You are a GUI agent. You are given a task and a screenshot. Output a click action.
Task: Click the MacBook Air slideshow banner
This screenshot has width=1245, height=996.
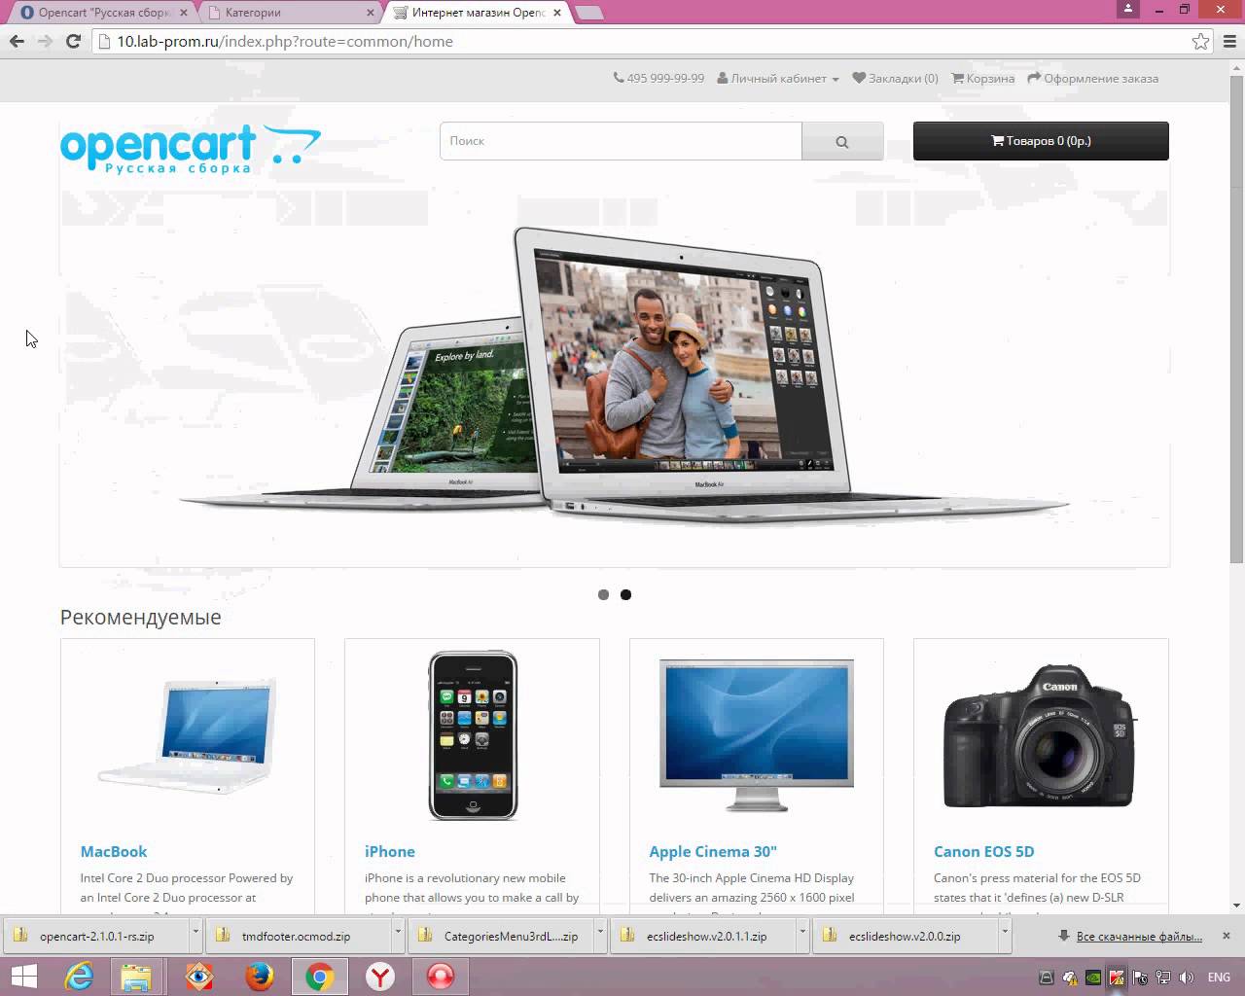coord(615,374)
